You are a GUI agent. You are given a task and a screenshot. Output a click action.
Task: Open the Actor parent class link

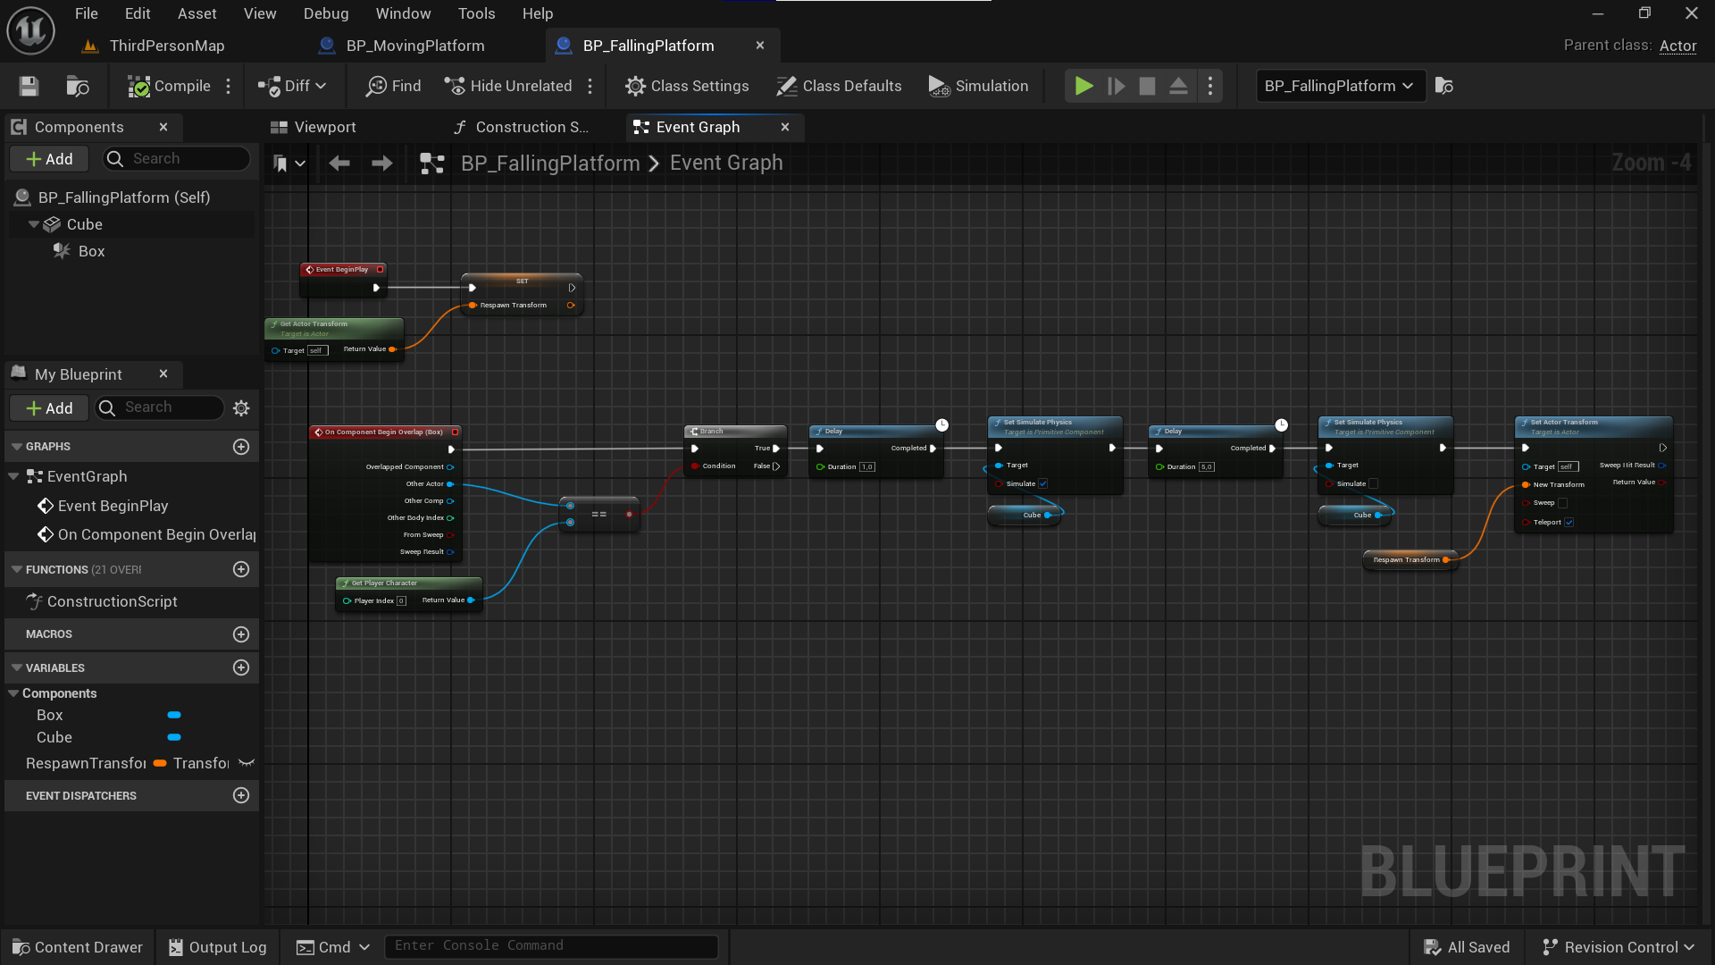[1677, 46]
